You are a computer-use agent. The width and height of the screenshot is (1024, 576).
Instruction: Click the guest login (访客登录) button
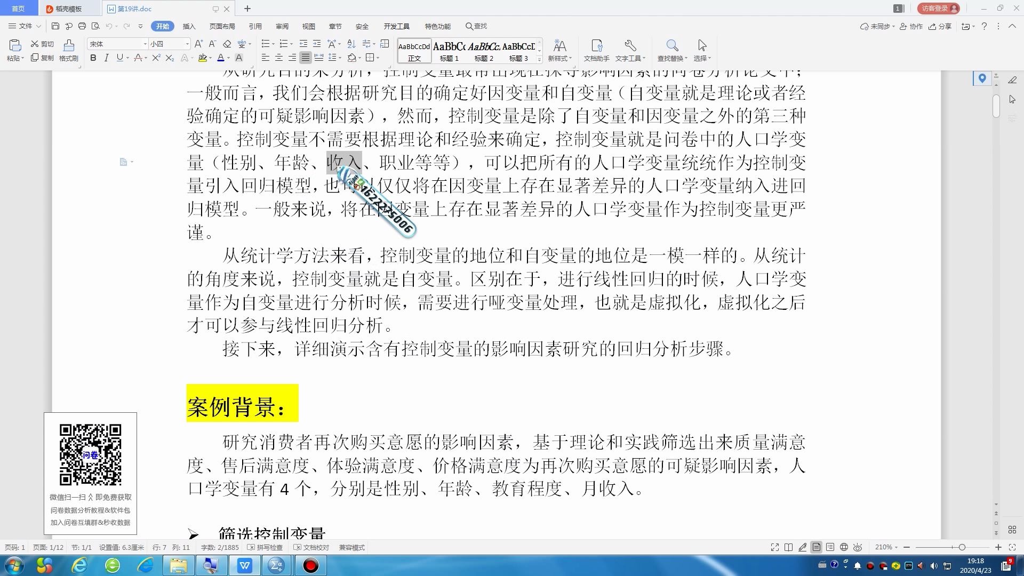click(x=939, y=9)
